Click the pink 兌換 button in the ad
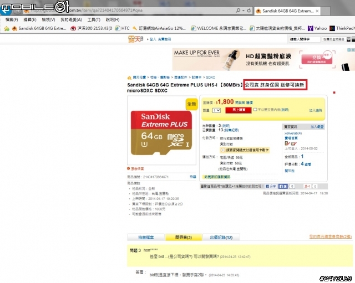Viewport: 355px width, 283px height. [x=317, y=59]
